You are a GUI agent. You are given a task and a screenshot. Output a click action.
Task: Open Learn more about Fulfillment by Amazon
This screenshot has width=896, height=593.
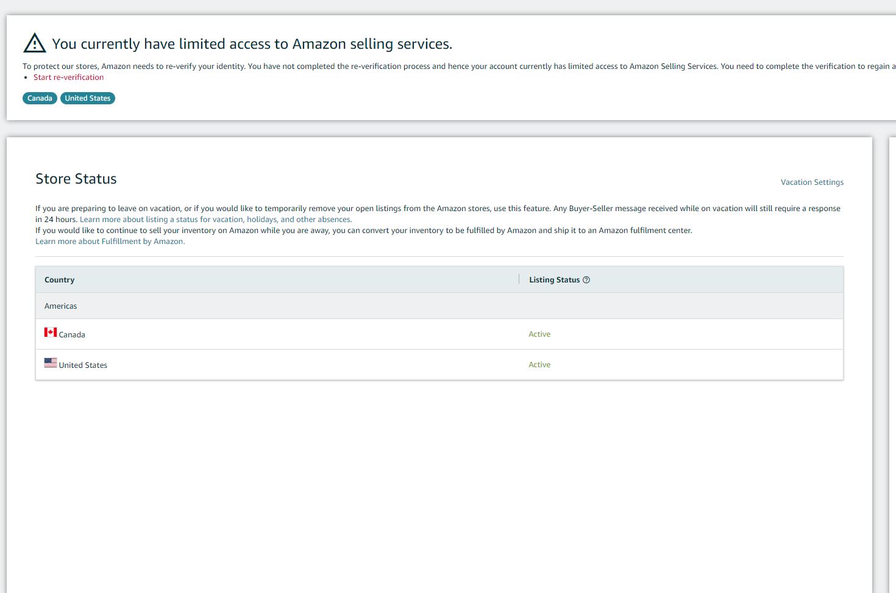point(110,242)
